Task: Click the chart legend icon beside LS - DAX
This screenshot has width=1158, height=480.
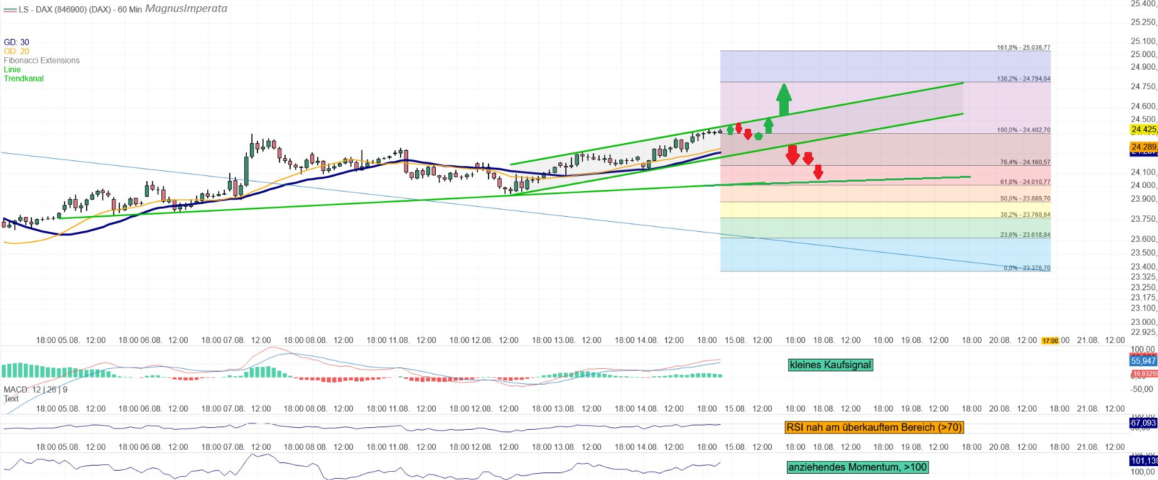Action: tap(9, 9)
